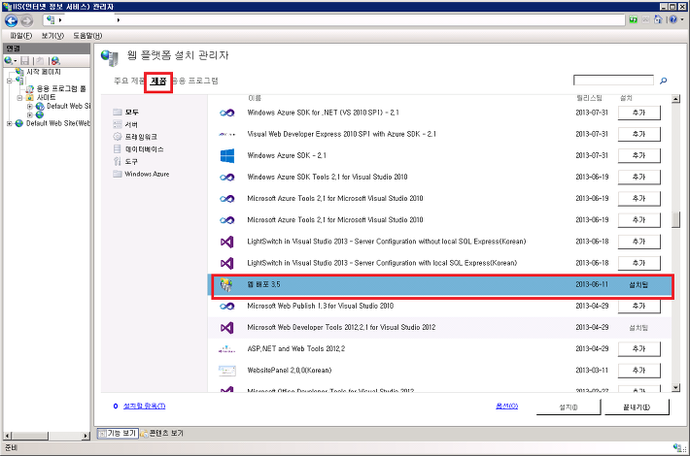This screenshot has width=690, height=456.
Task: Click the 끝내기(E) button
Action: (x=637, y=407)
